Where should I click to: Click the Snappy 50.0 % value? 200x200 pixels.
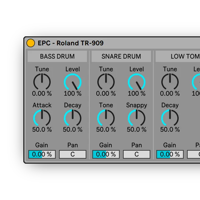(x=137, y=129)
